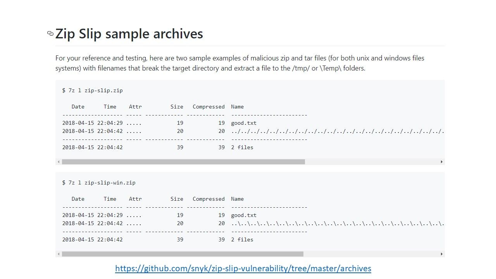Click the Compressed column header in second listing
The image size is (496, 279).
208,199
